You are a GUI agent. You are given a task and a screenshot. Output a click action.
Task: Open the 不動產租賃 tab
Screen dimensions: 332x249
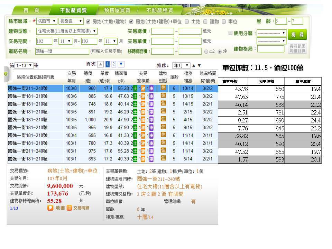[159, 10]
